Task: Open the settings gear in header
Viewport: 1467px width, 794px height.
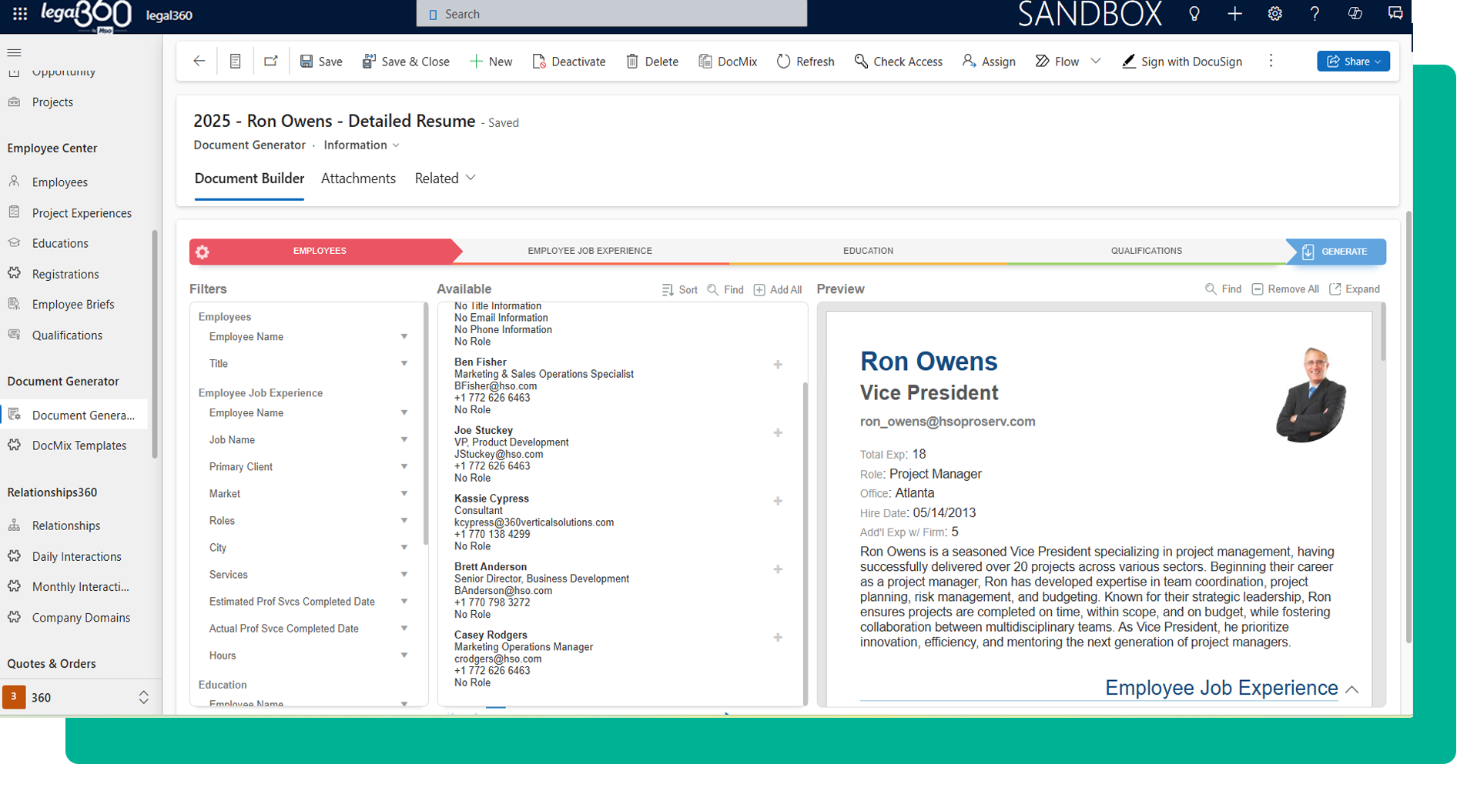Action: click(1274, 14)
